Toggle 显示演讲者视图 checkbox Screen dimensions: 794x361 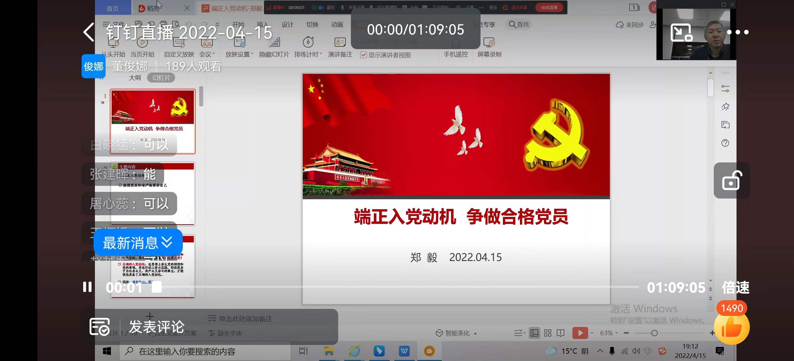pos(364,55)
